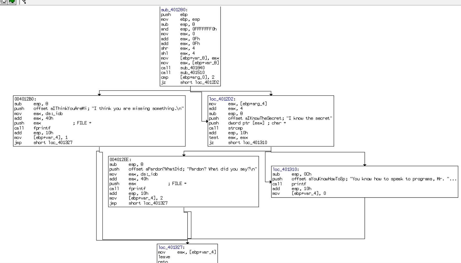Select mov [ebp+var_4], 1 line

click(x=41, y=138)
